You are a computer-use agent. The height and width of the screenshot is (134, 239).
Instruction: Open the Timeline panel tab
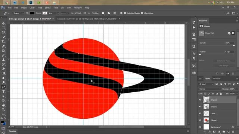pyautogui.click(x=12, y=131)
